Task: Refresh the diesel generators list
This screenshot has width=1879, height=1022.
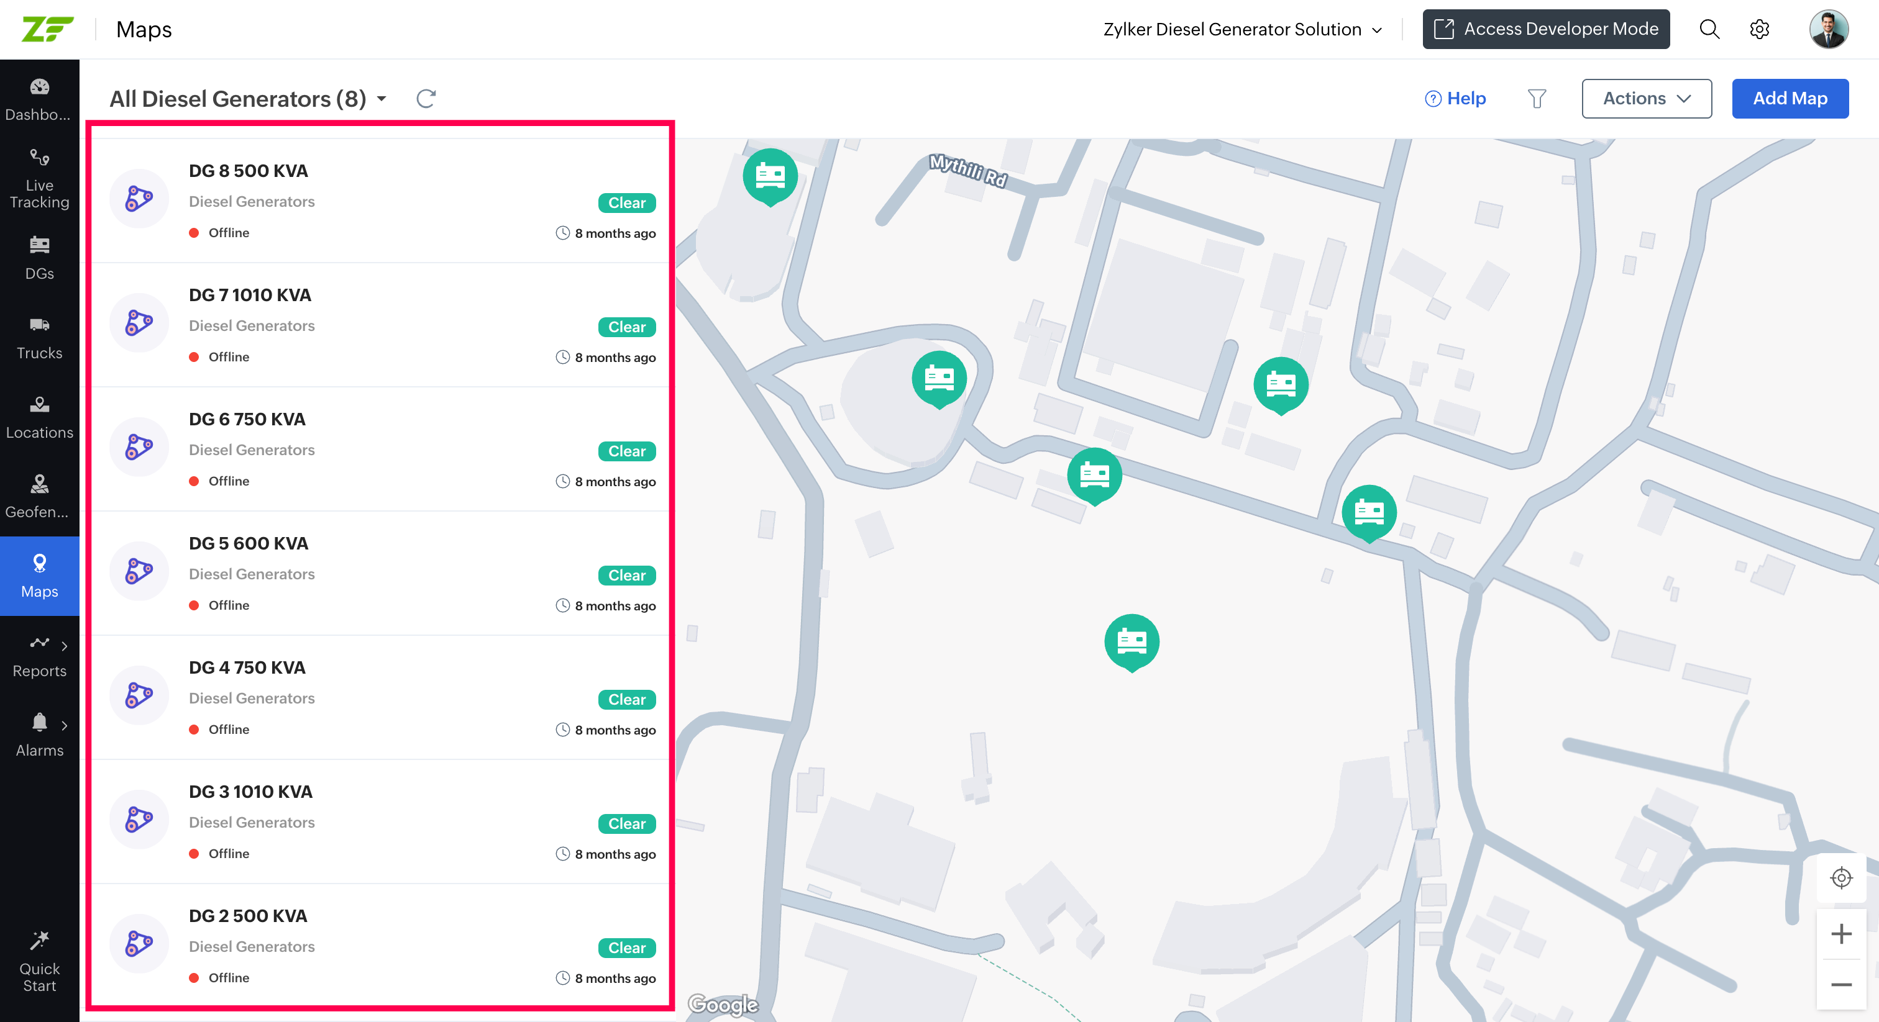Action: (426, 98)
